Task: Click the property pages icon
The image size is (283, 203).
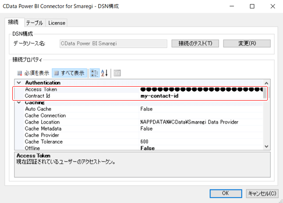Action: click(x=117, y=73)
